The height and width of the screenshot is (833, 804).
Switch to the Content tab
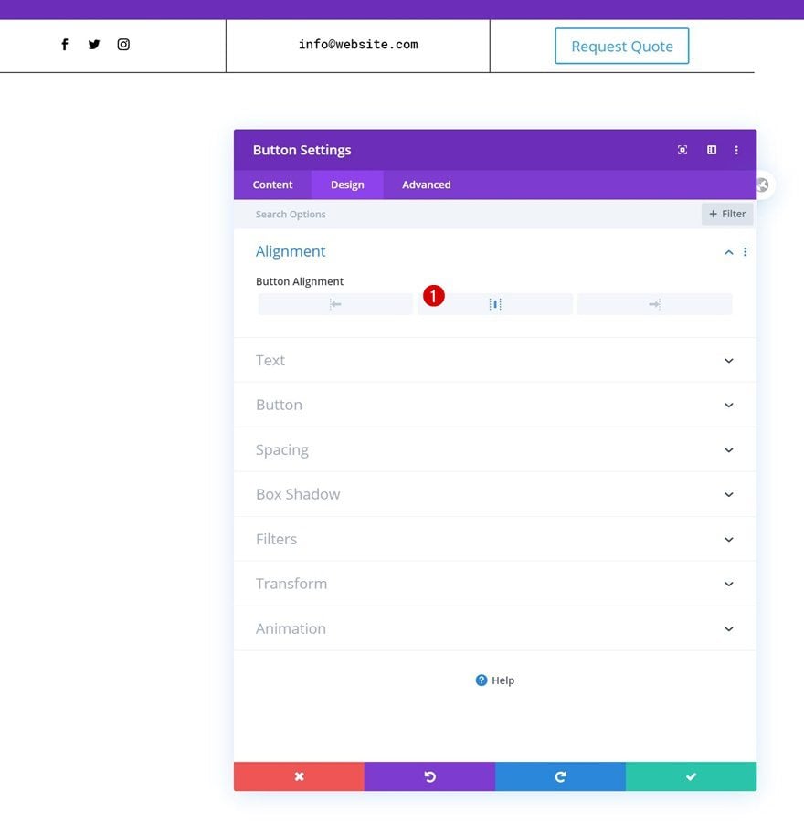(272, 185)
